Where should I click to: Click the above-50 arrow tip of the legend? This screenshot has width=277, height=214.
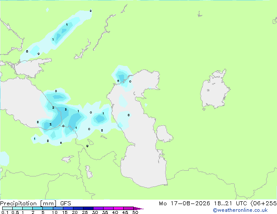point(138,209)
